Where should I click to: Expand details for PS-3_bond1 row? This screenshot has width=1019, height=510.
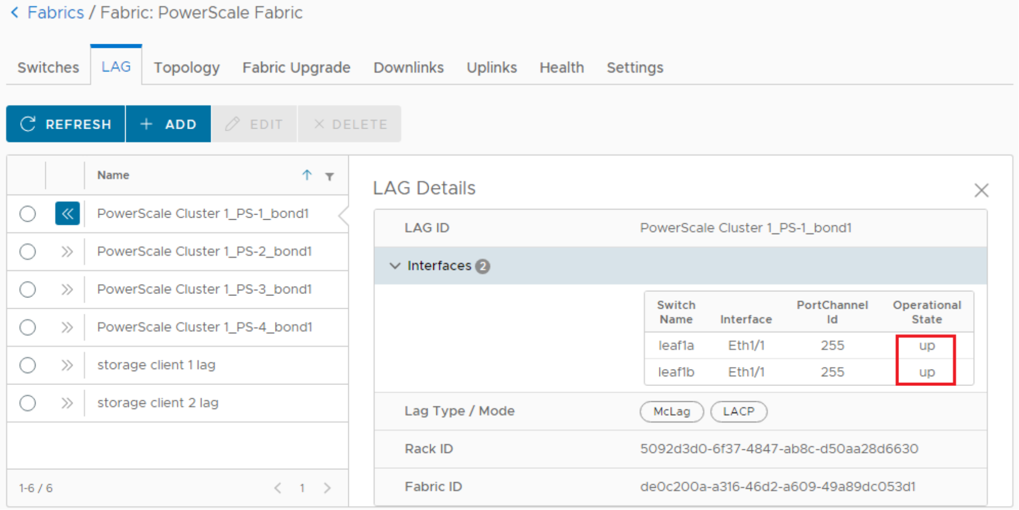(67, 289)
